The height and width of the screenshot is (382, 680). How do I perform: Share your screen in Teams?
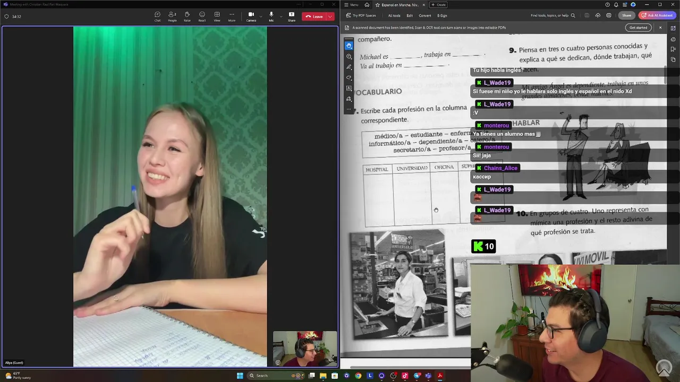(292, 16)
